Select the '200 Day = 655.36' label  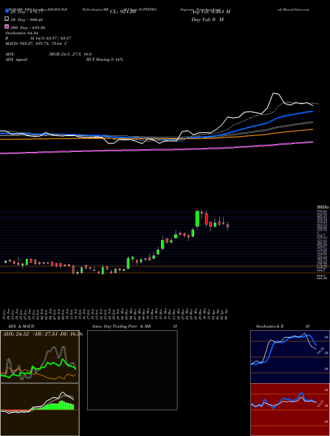point(28,28)
